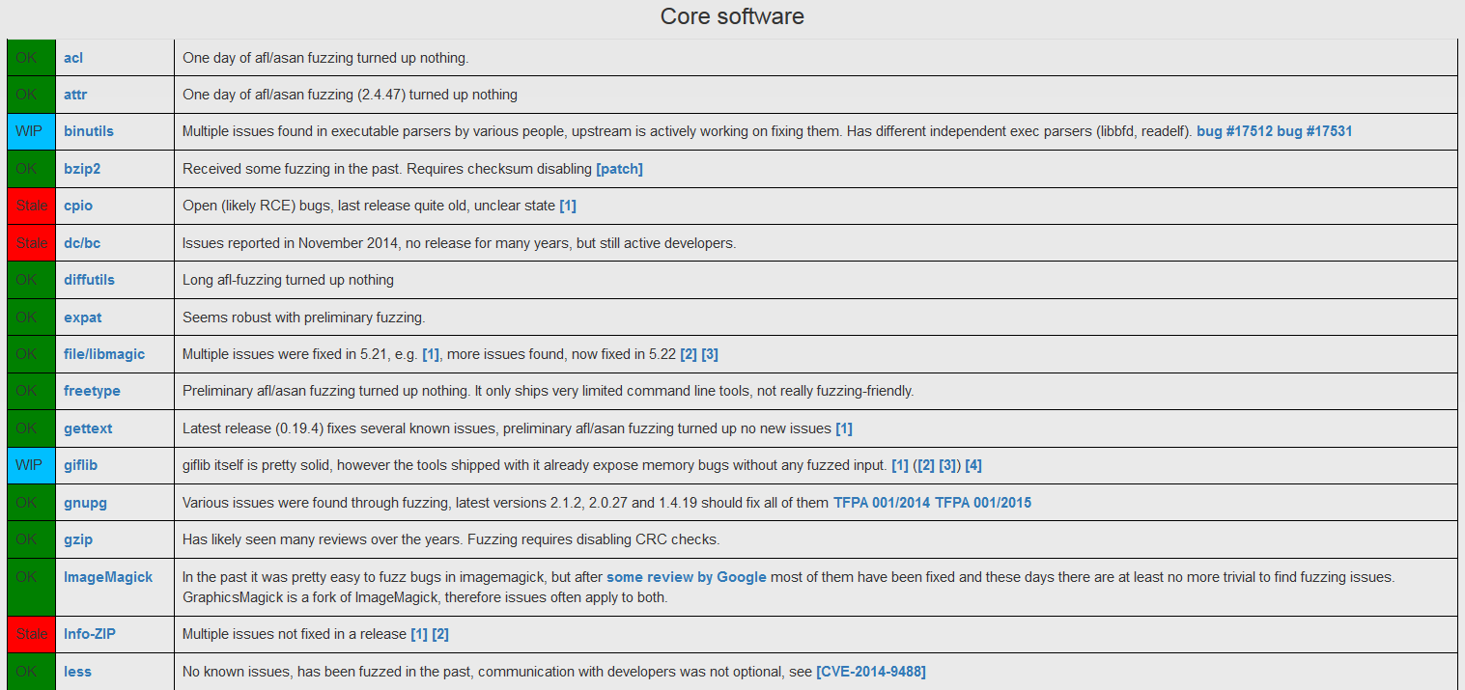Open the expat package link
The image size is (1465, 690).
click(82, 317)
